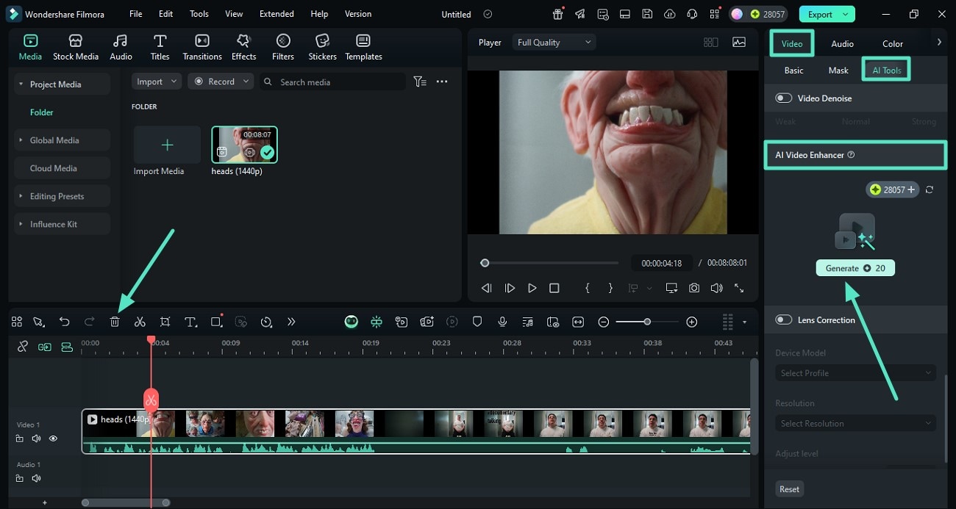Click the player Stop button
Screen dimensions: 956x509
pos(554,289)
